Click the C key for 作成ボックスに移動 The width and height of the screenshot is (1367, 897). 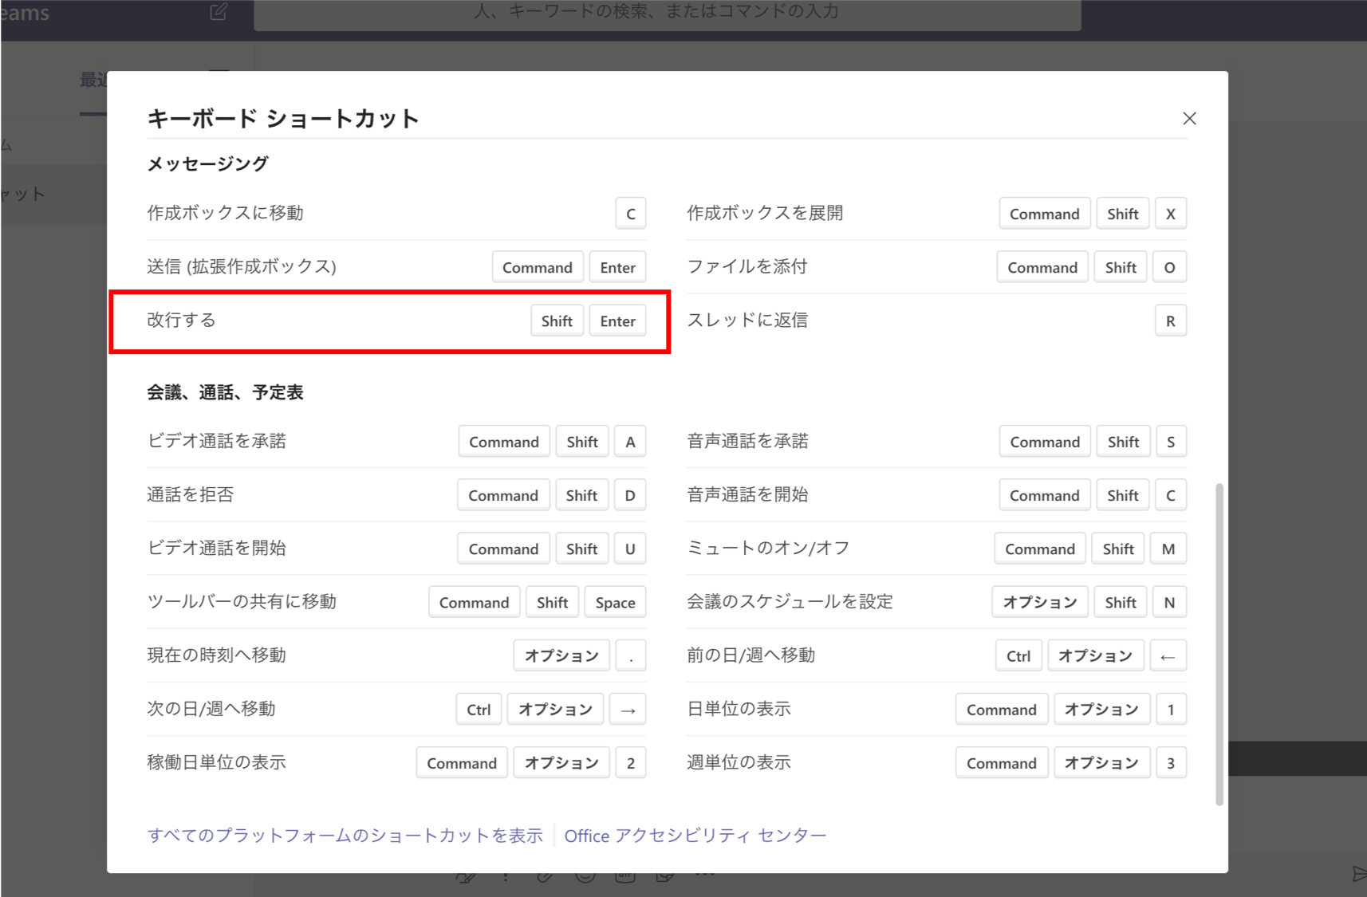(630, 214)
